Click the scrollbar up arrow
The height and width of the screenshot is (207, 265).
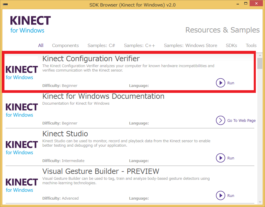pyautogui.click(x=260, y=55)
